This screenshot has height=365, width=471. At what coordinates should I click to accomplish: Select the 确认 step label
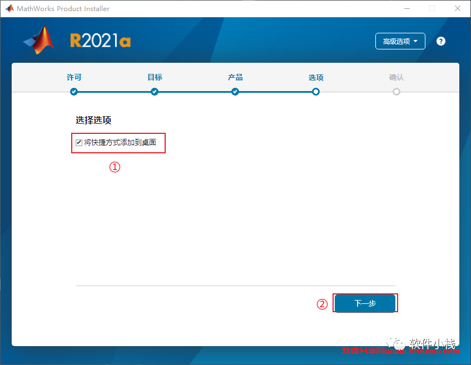coord(396,77)
